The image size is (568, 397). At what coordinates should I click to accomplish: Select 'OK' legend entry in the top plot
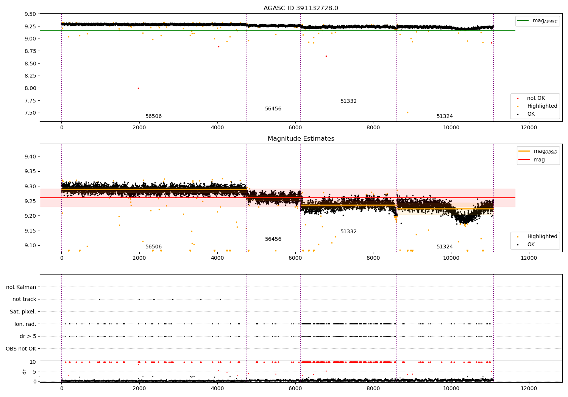[x=531, y=114]
